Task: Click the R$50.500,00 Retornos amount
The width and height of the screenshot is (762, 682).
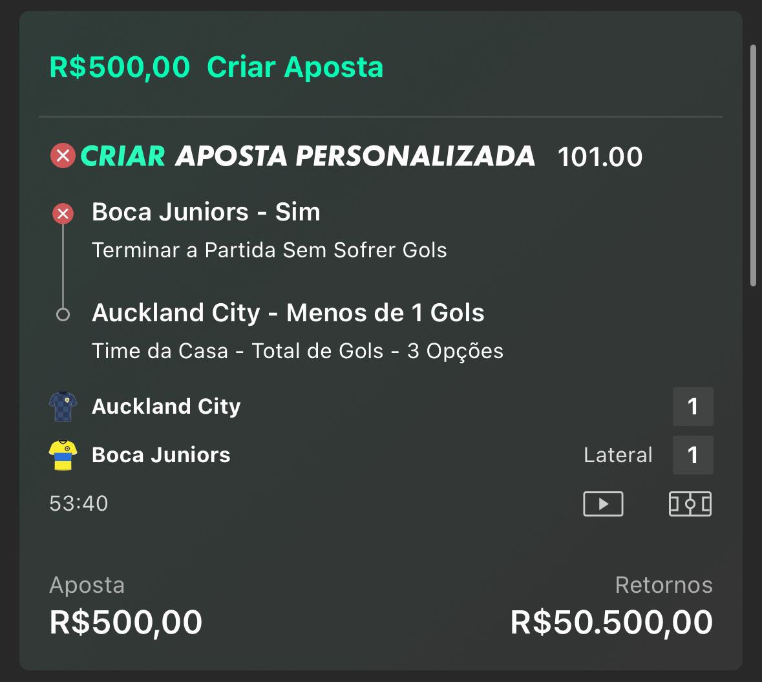Action: coord(611,623)
